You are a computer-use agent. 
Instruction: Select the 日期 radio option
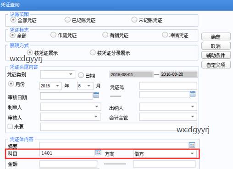81,75
